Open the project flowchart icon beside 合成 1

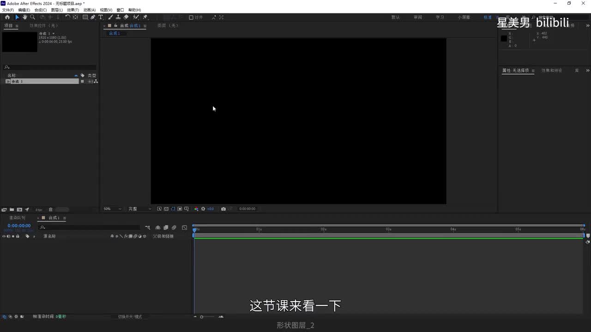[x=96, y=81]
